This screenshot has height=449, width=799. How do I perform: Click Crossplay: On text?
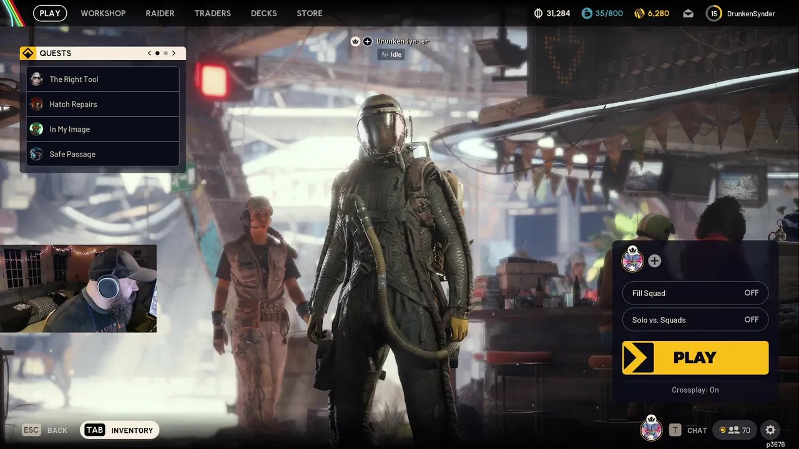coord(695,390)
